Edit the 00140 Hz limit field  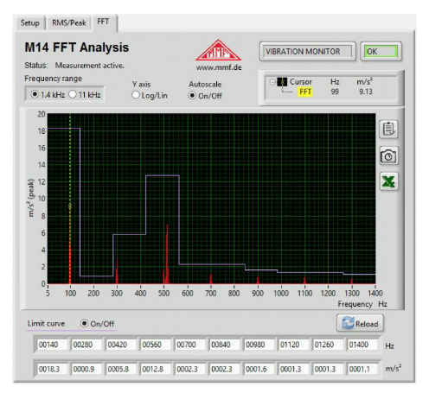[52, 345]
